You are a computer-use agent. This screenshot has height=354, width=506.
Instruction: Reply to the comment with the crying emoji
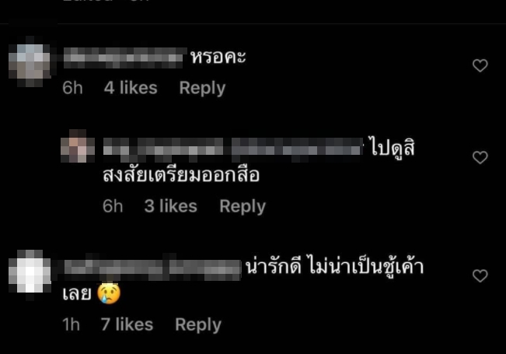[x=198, y=324]
